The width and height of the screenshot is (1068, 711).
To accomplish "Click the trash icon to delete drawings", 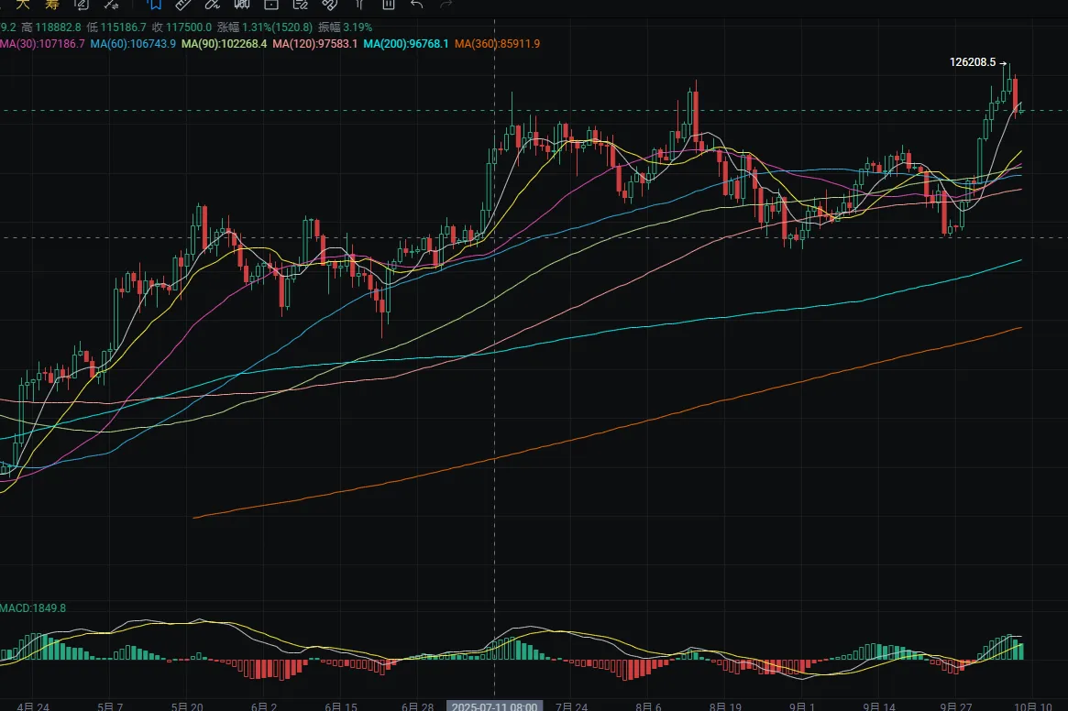I will tap(389, 5).
